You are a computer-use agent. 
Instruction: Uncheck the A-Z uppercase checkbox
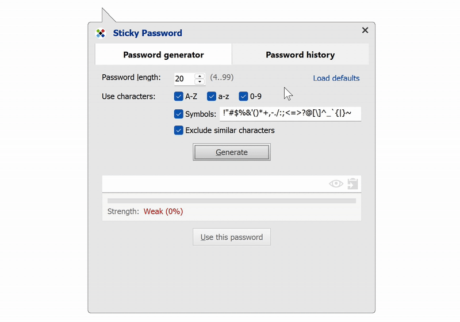pos(178,97)
